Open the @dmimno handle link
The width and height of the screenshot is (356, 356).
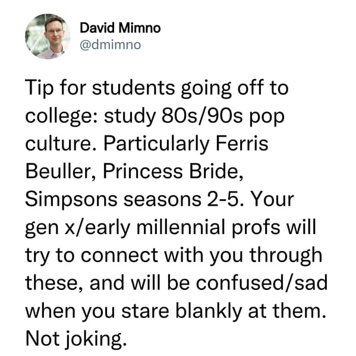[111, 45]
